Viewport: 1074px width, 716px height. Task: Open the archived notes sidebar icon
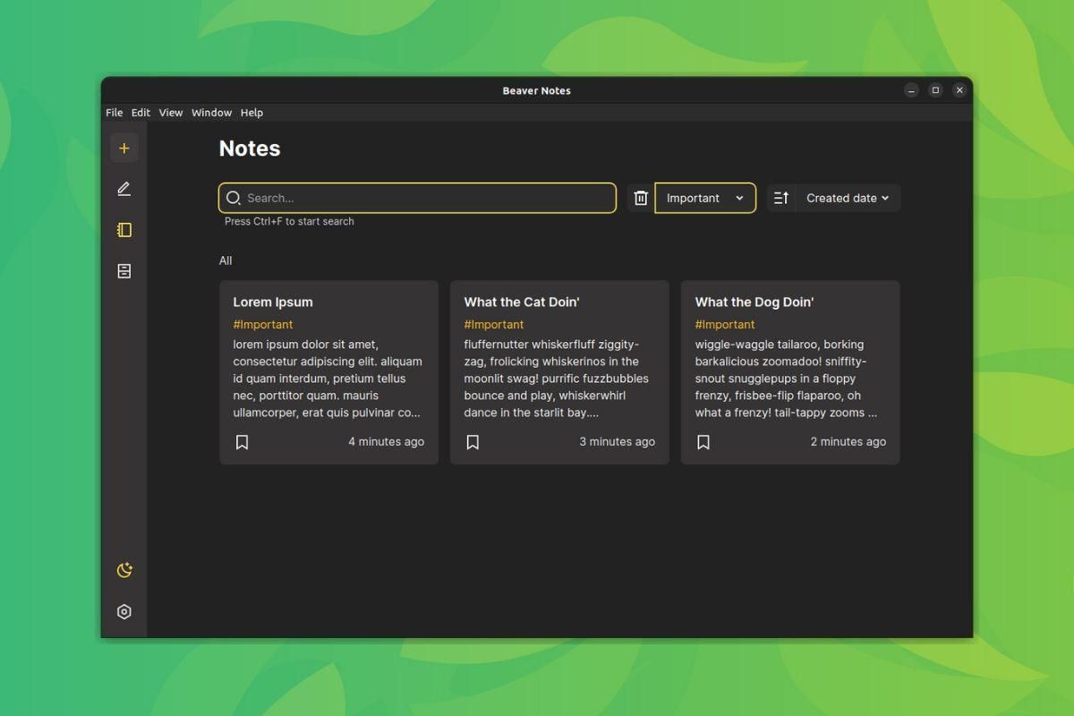(x=124, y=270)
